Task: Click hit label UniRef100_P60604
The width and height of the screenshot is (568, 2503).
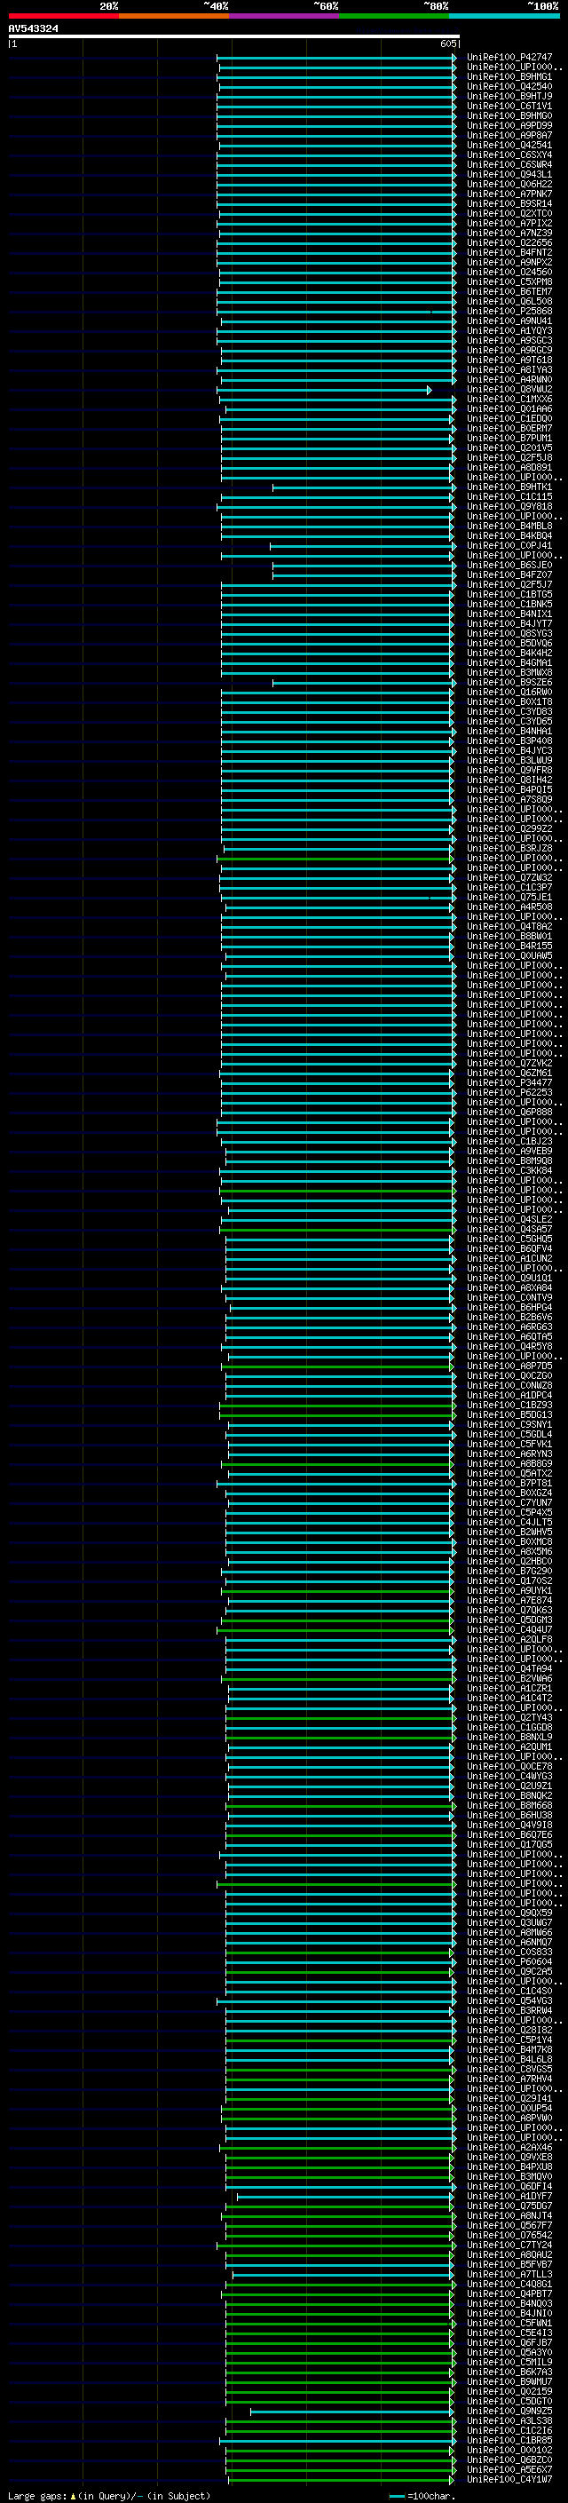Action: tap(509, 1961)
